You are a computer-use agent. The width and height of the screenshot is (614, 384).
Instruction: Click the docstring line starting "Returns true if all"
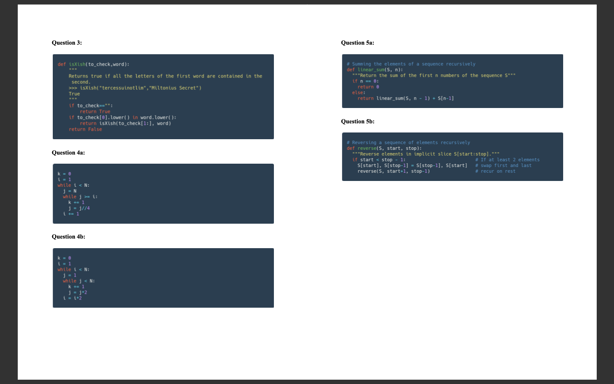pyautogui.click(x=165, y=76)
